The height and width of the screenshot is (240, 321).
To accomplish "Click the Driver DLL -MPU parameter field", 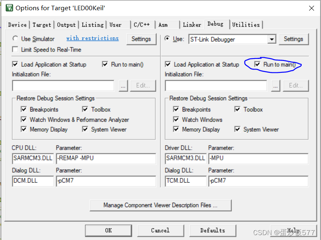I will [x=258, y=158].
